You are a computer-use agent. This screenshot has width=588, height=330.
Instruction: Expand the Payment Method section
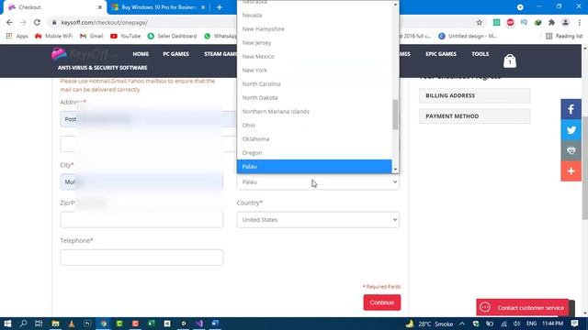point(474,116)
